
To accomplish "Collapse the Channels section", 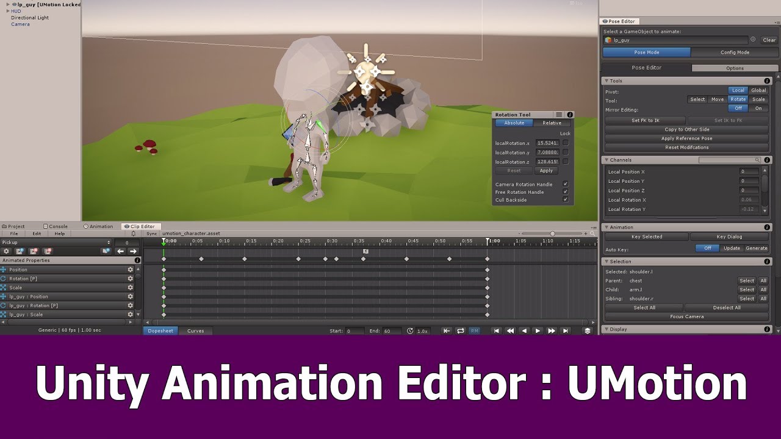I will [x=606, y=160].
